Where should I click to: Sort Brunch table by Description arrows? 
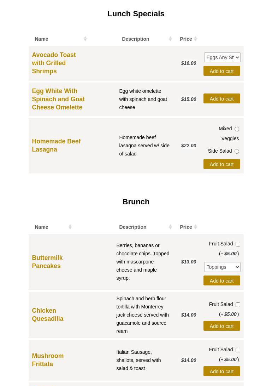[170, 227]
